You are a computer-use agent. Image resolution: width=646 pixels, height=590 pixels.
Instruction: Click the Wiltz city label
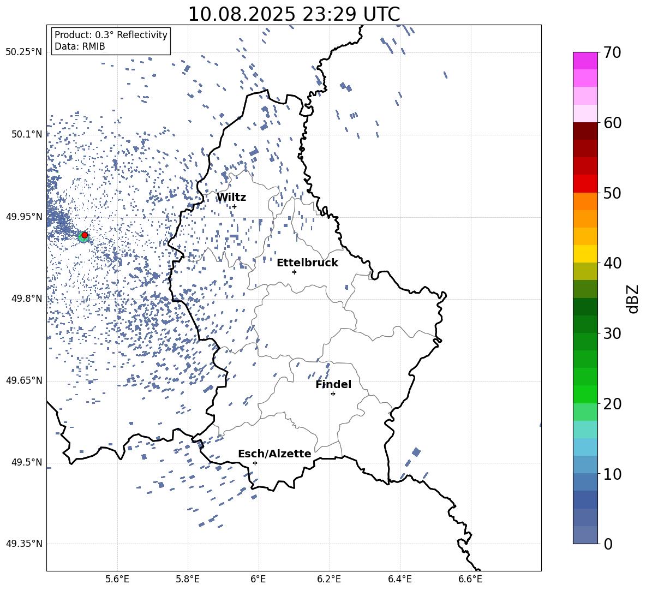click(x=231, y=198)
